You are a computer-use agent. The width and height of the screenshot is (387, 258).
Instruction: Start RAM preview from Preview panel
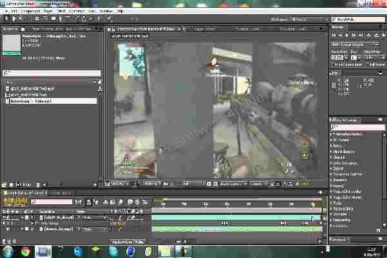(383, 35)
